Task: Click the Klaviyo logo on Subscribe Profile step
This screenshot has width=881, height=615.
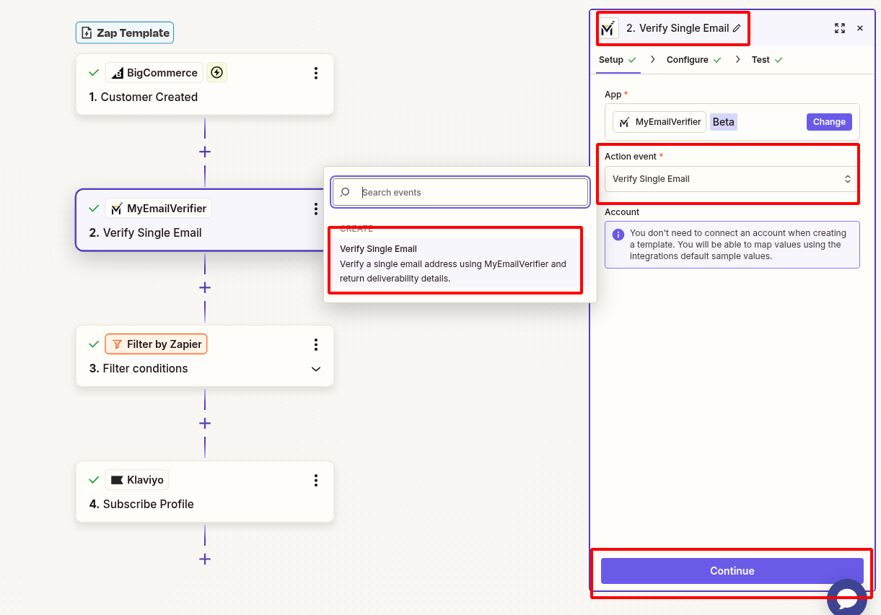Action: pyautogui.click(x=119, y=479)
